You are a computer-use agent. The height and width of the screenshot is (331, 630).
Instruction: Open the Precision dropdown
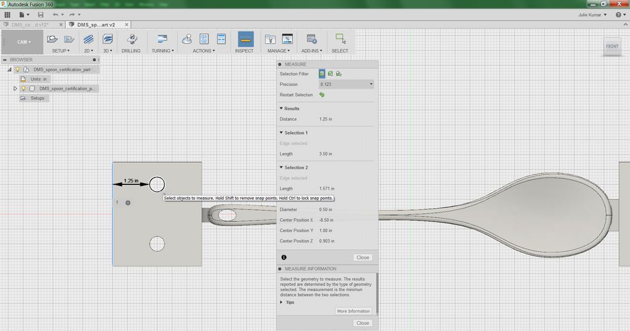tap(346, 84)
